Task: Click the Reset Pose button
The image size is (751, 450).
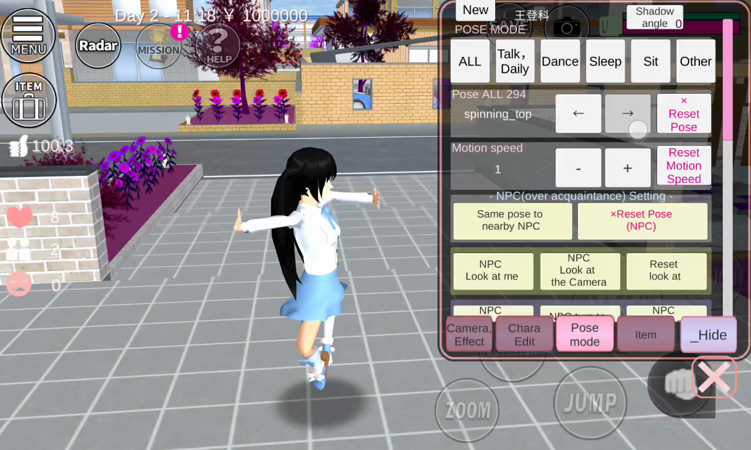Action: [684, 114]
